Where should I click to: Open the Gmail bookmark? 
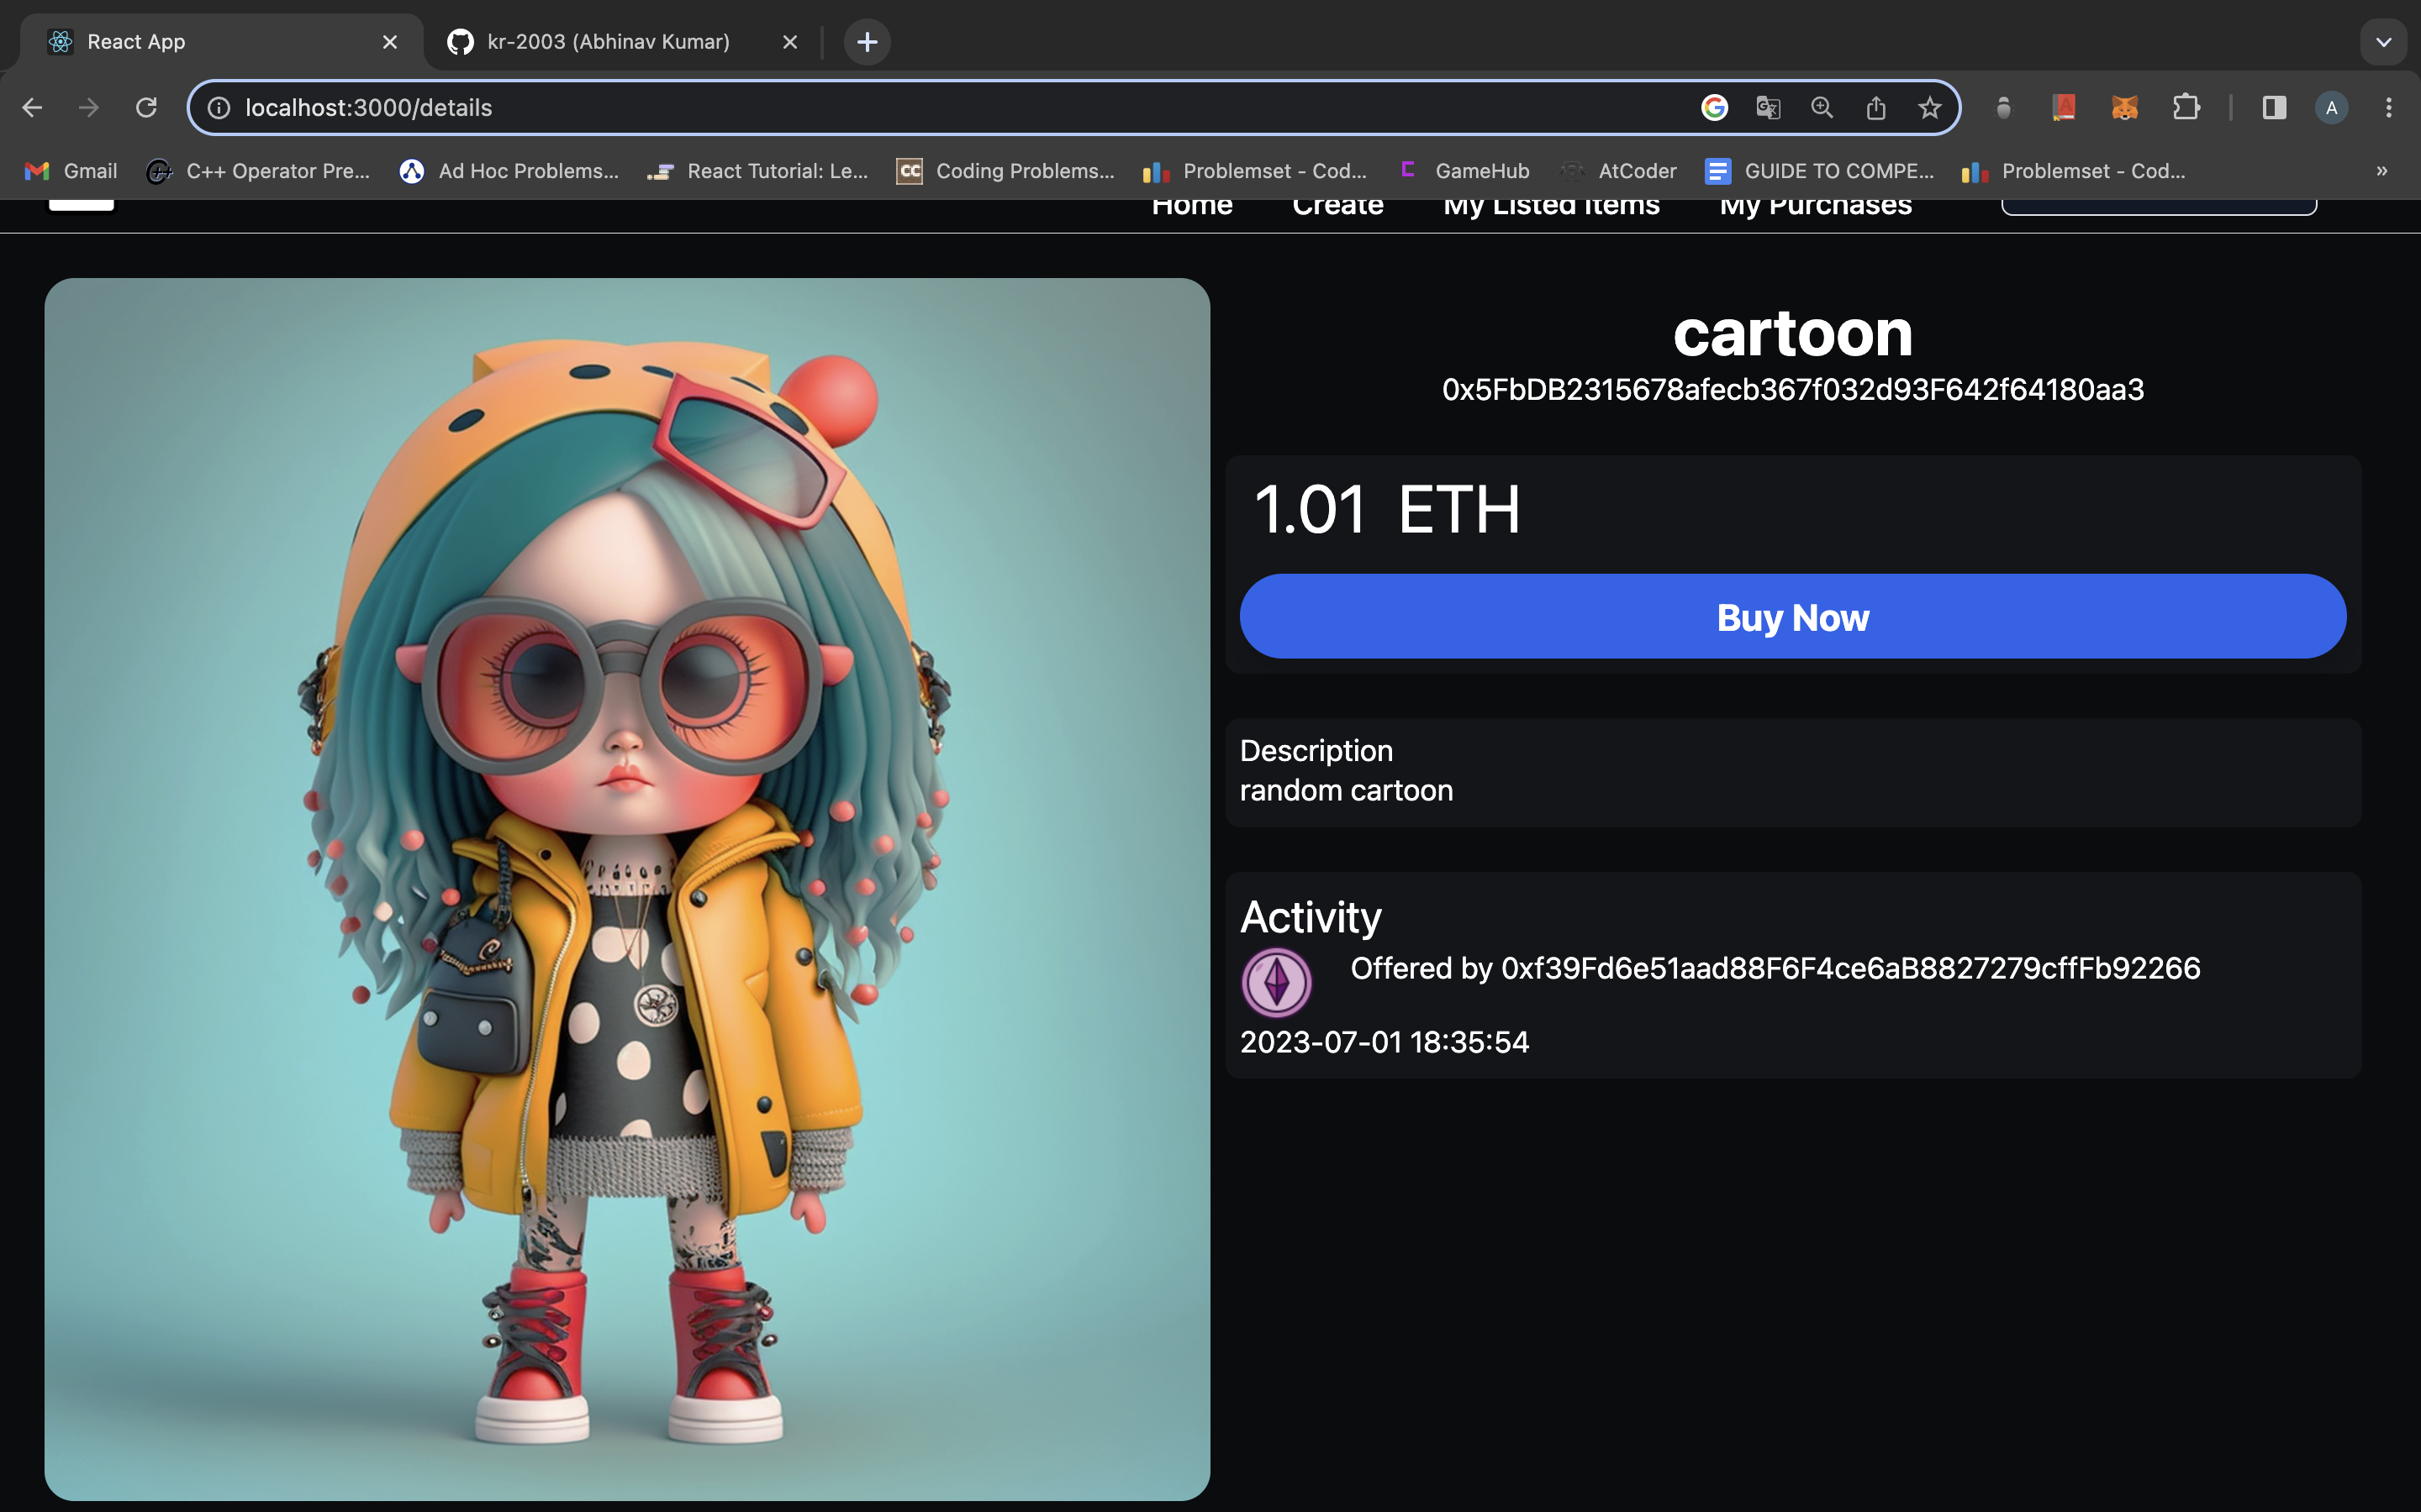coord(71,171)
